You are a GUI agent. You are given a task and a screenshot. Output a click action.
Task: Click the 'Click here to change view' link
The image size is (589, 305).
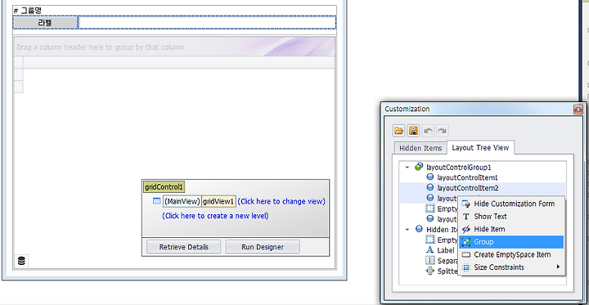tap(281, 201)
